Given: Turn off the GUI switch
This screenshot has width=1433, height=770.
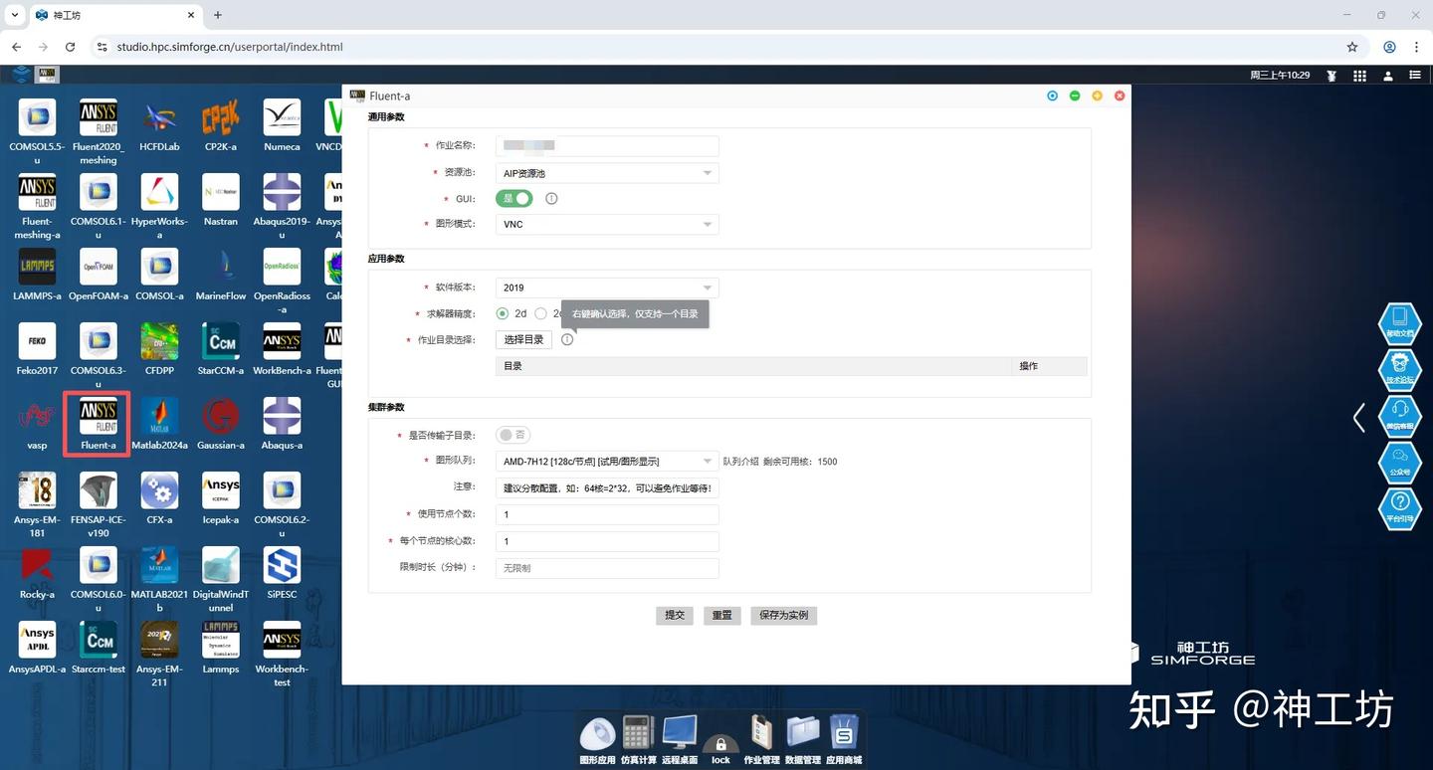Looking at the screenshot, I should 514,198.
